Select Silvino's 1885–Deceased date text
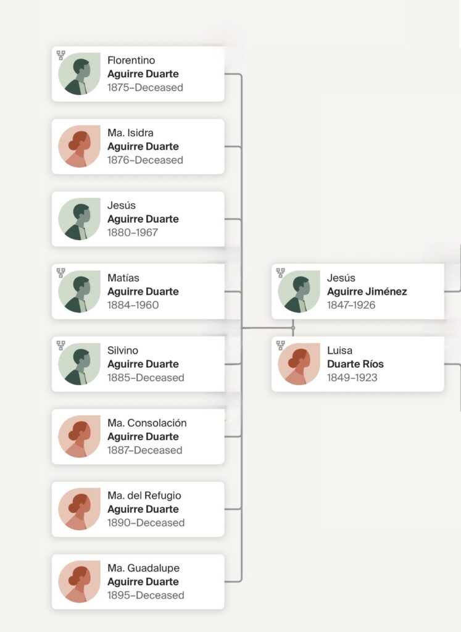 coord(146,378)
